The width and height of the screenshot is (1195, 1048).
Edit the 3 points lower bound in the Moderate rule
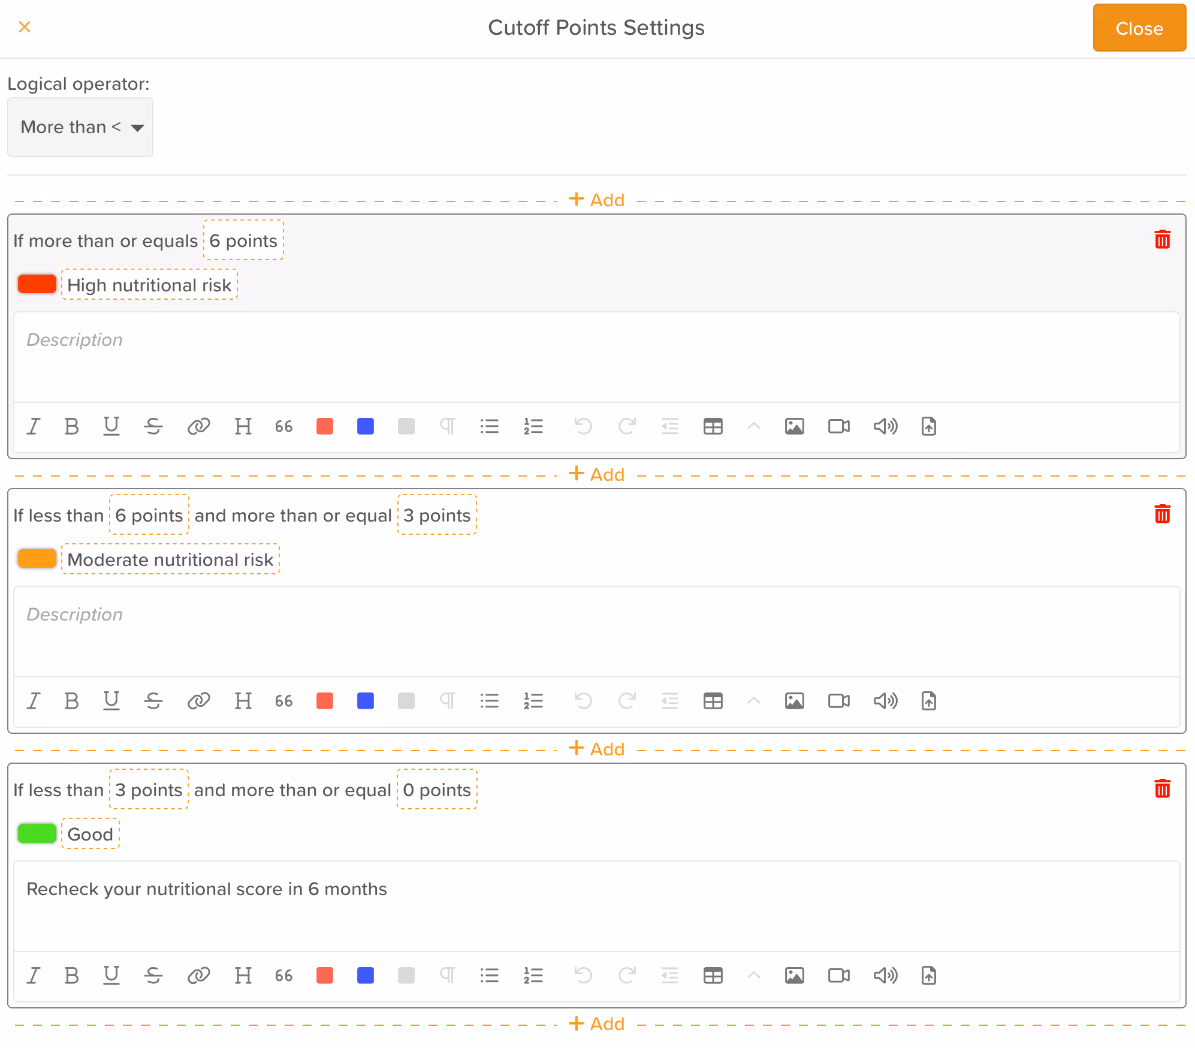[437, 515]
